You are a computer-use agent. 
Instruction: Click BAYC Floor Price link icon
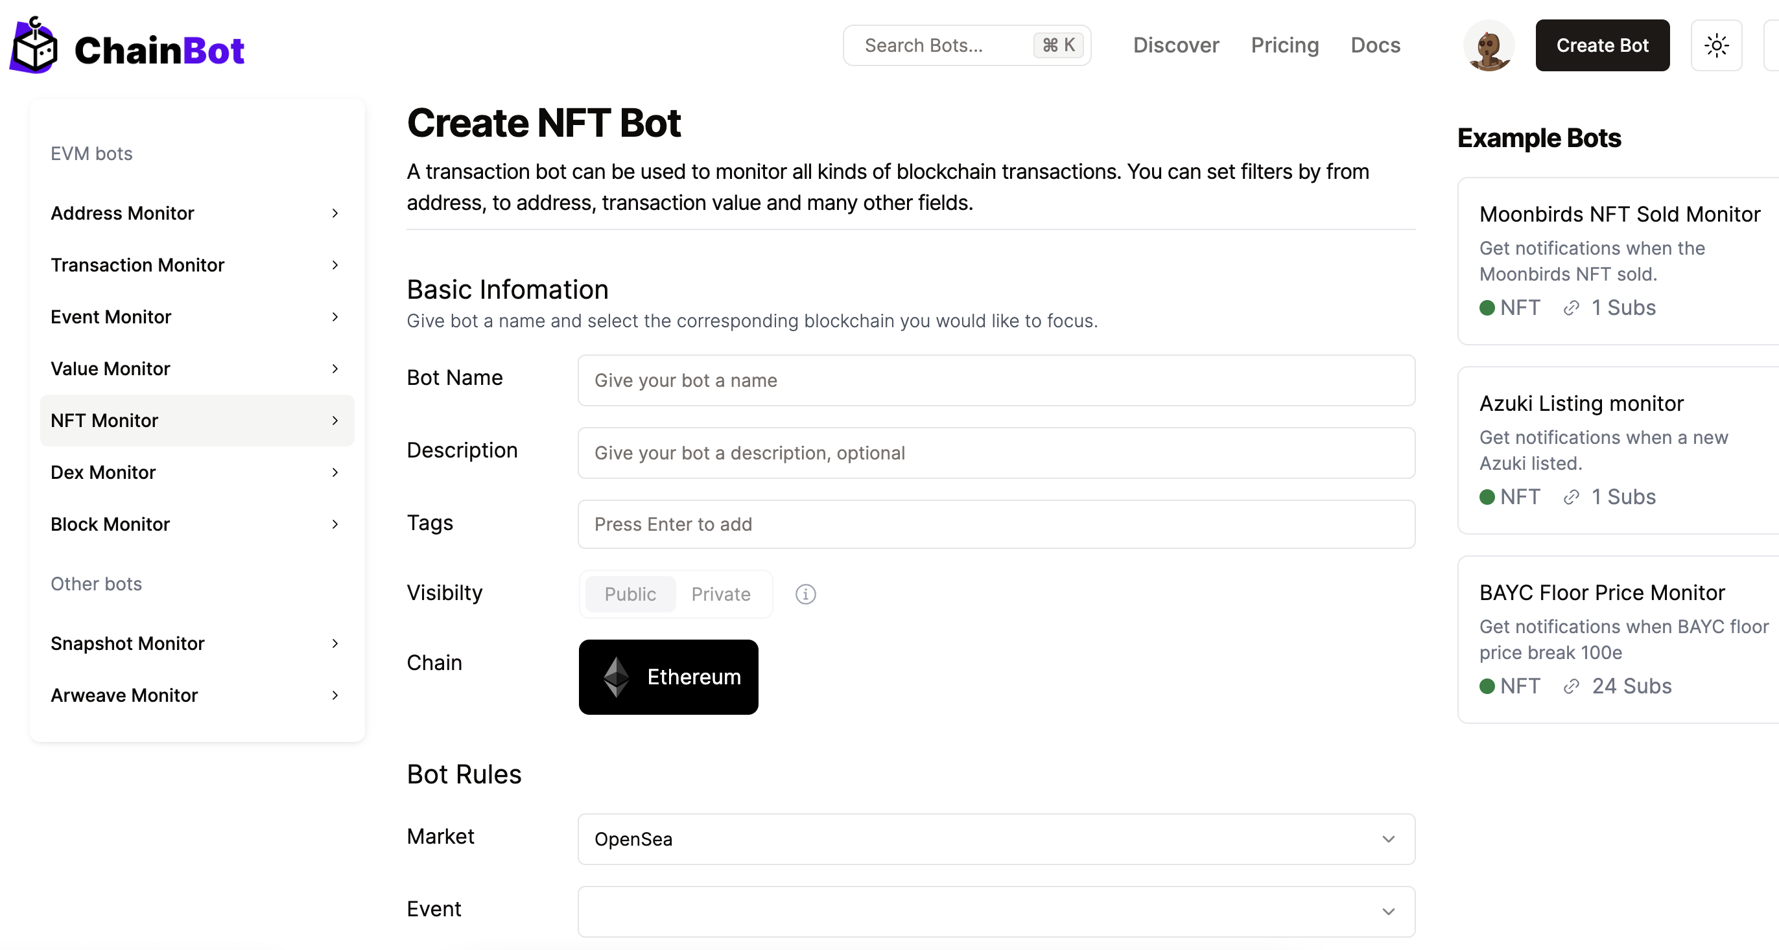(1571, 686)
